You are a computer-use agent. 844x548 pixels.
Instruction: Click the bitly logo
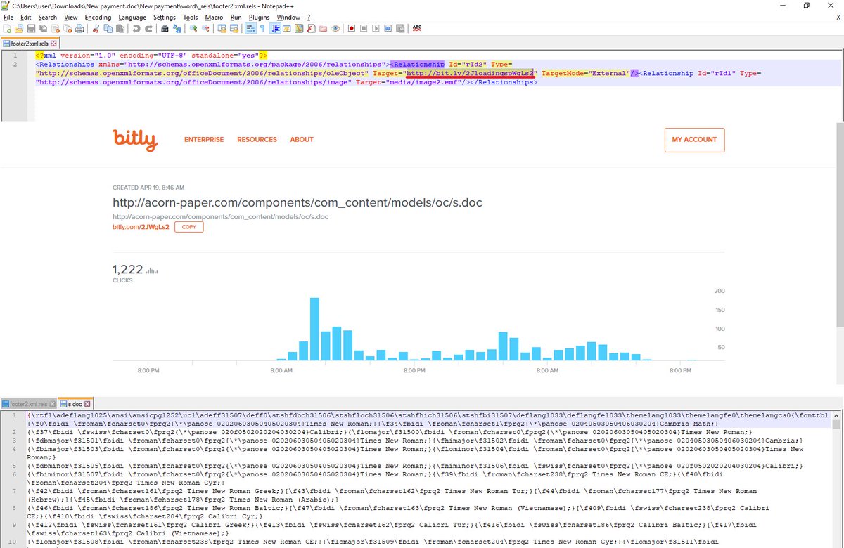tap(135, 140)
